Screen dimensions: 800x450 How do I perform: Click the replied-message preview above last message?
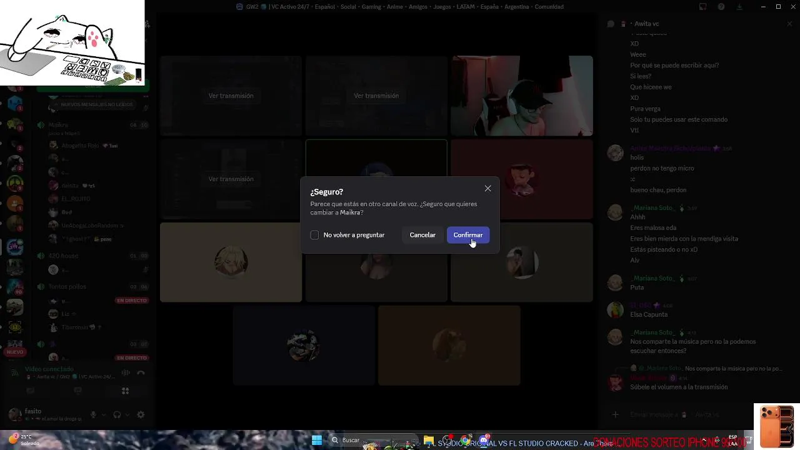point(706,368)
